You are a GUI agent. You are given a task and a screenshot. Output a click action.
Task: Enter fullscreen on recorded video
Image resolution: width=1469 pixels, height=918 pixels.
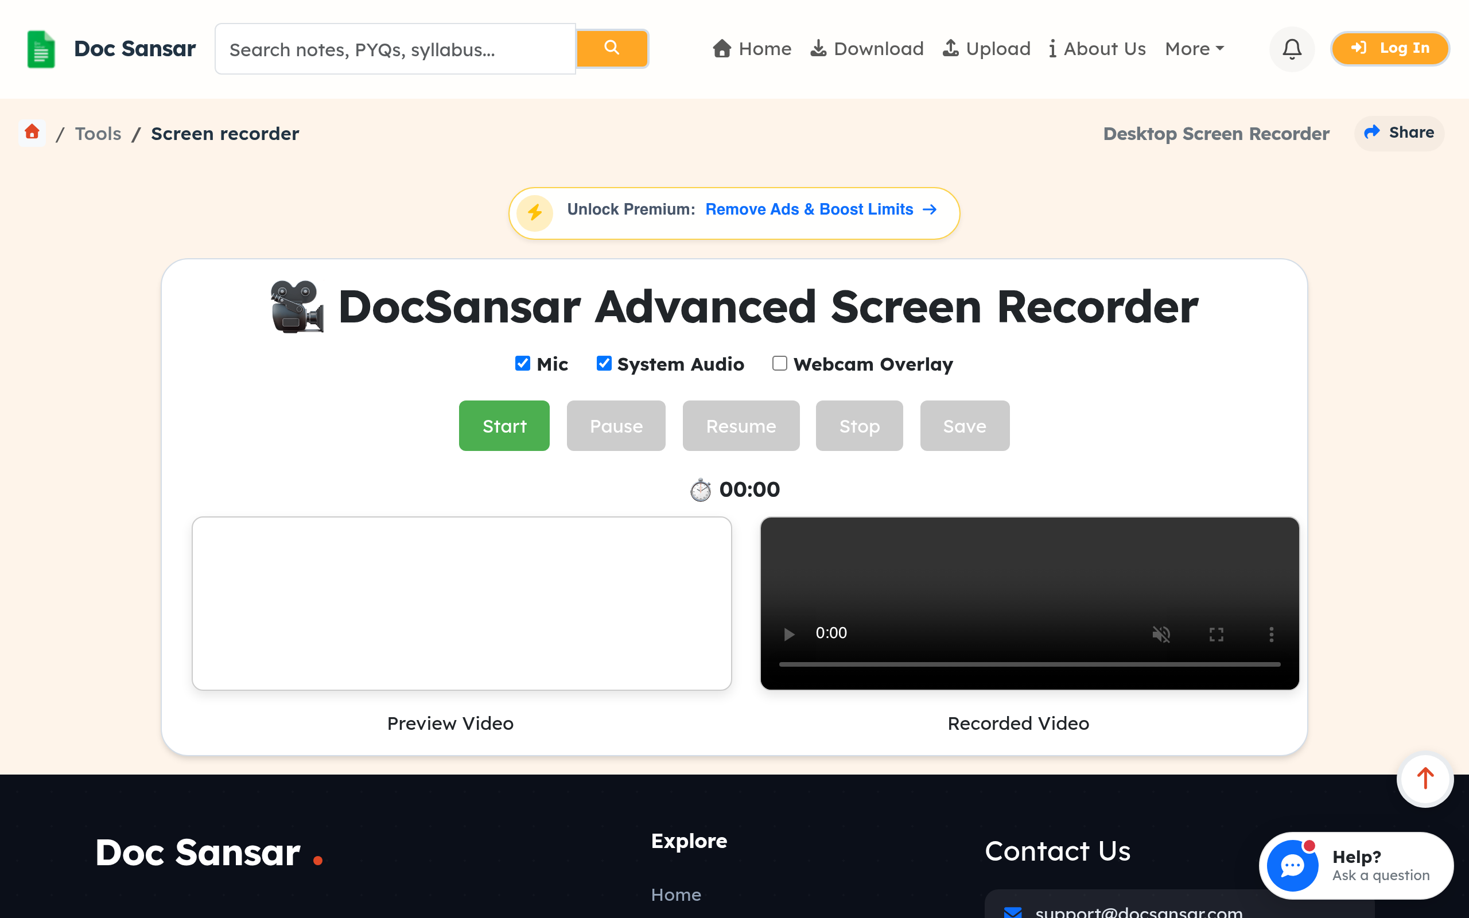[1216, 634]
